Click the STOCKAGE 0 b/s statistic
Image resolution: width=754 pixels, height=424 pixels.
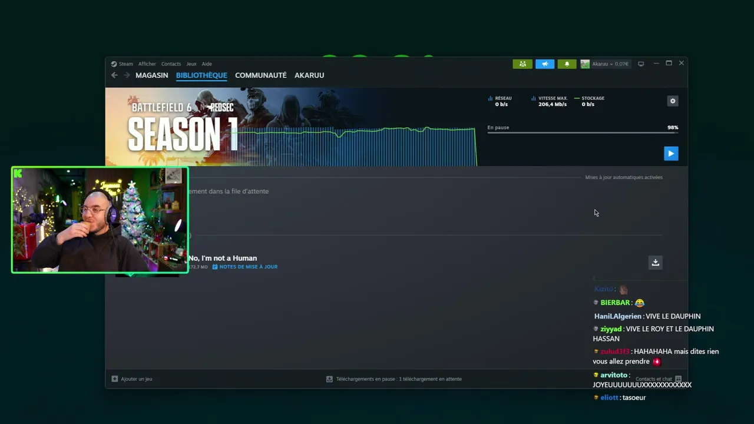point(589,101)
